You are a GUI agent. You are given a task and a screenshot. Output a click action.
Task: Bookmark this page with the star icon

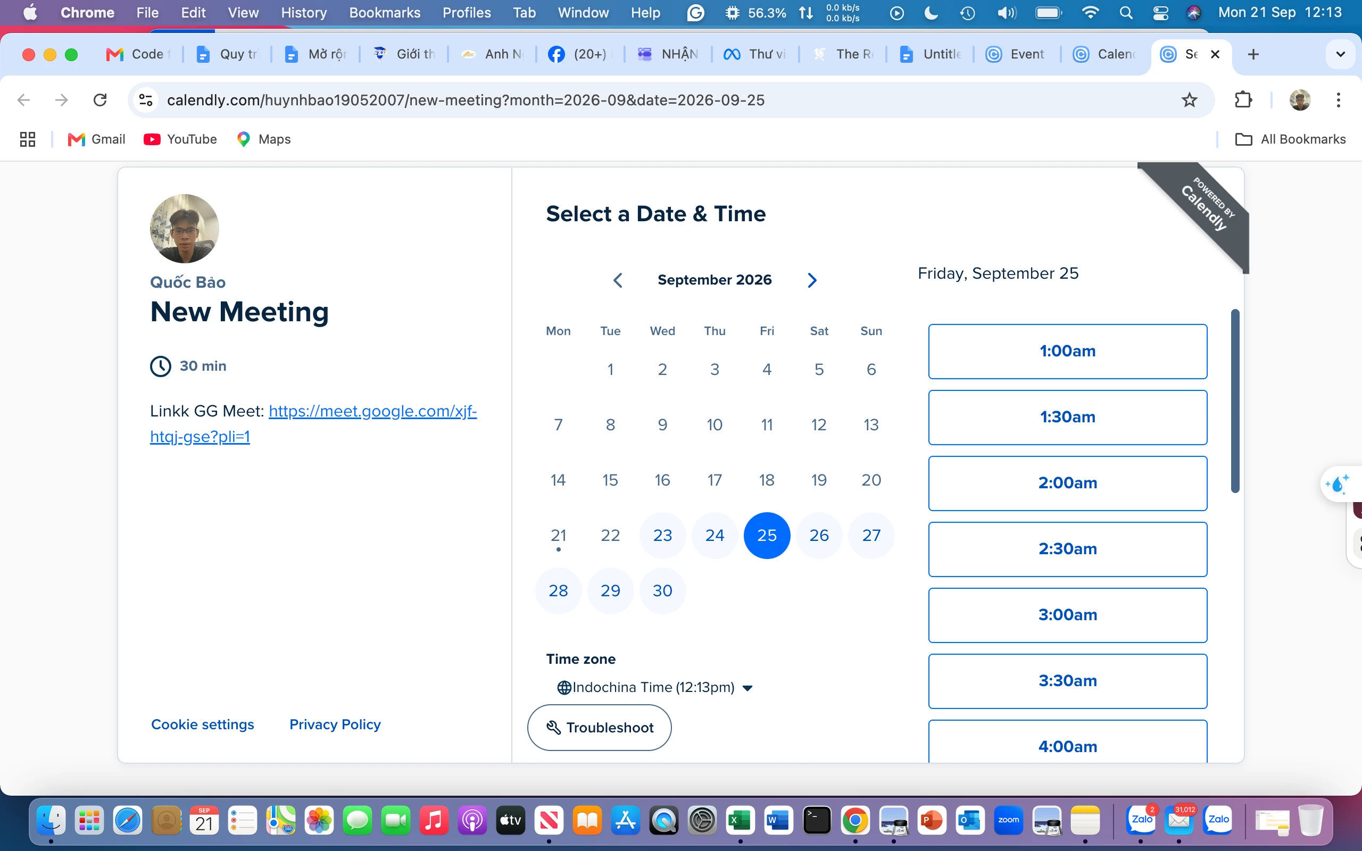coord(1189,100)
